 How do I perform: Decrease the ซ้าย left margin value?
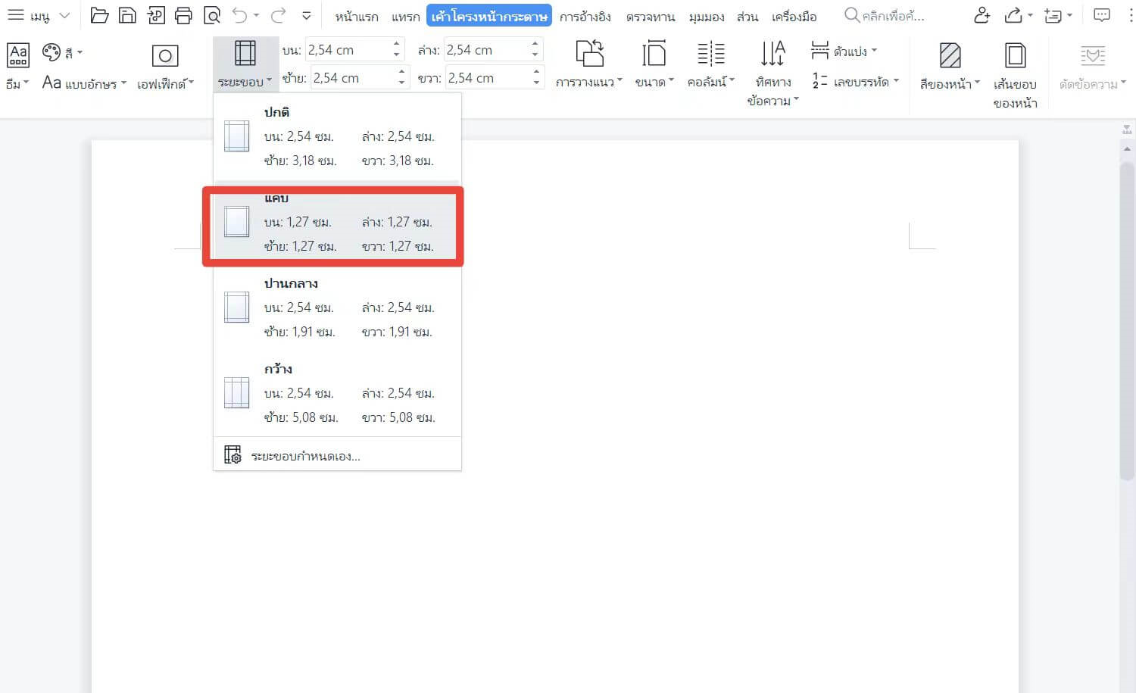click(x=401, y=83)
